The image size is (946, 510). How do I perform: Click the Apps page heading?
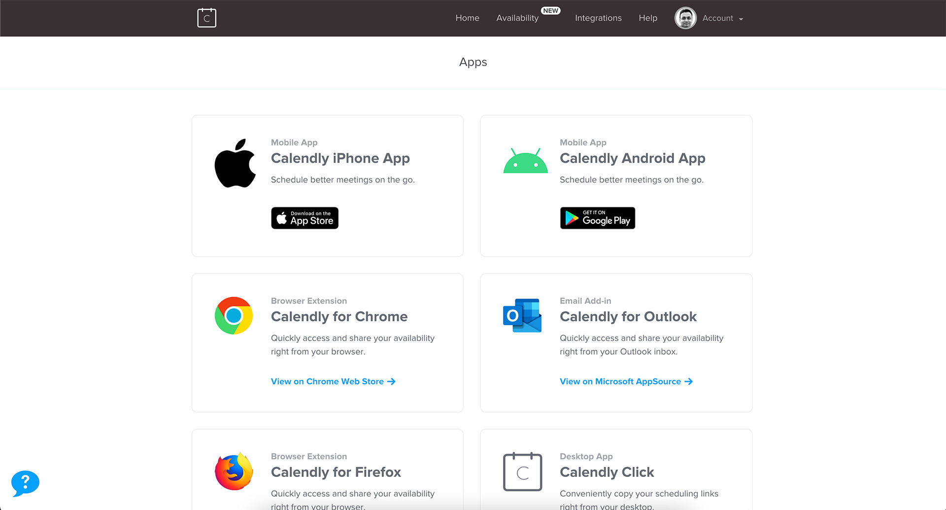(x=473, y=63)
